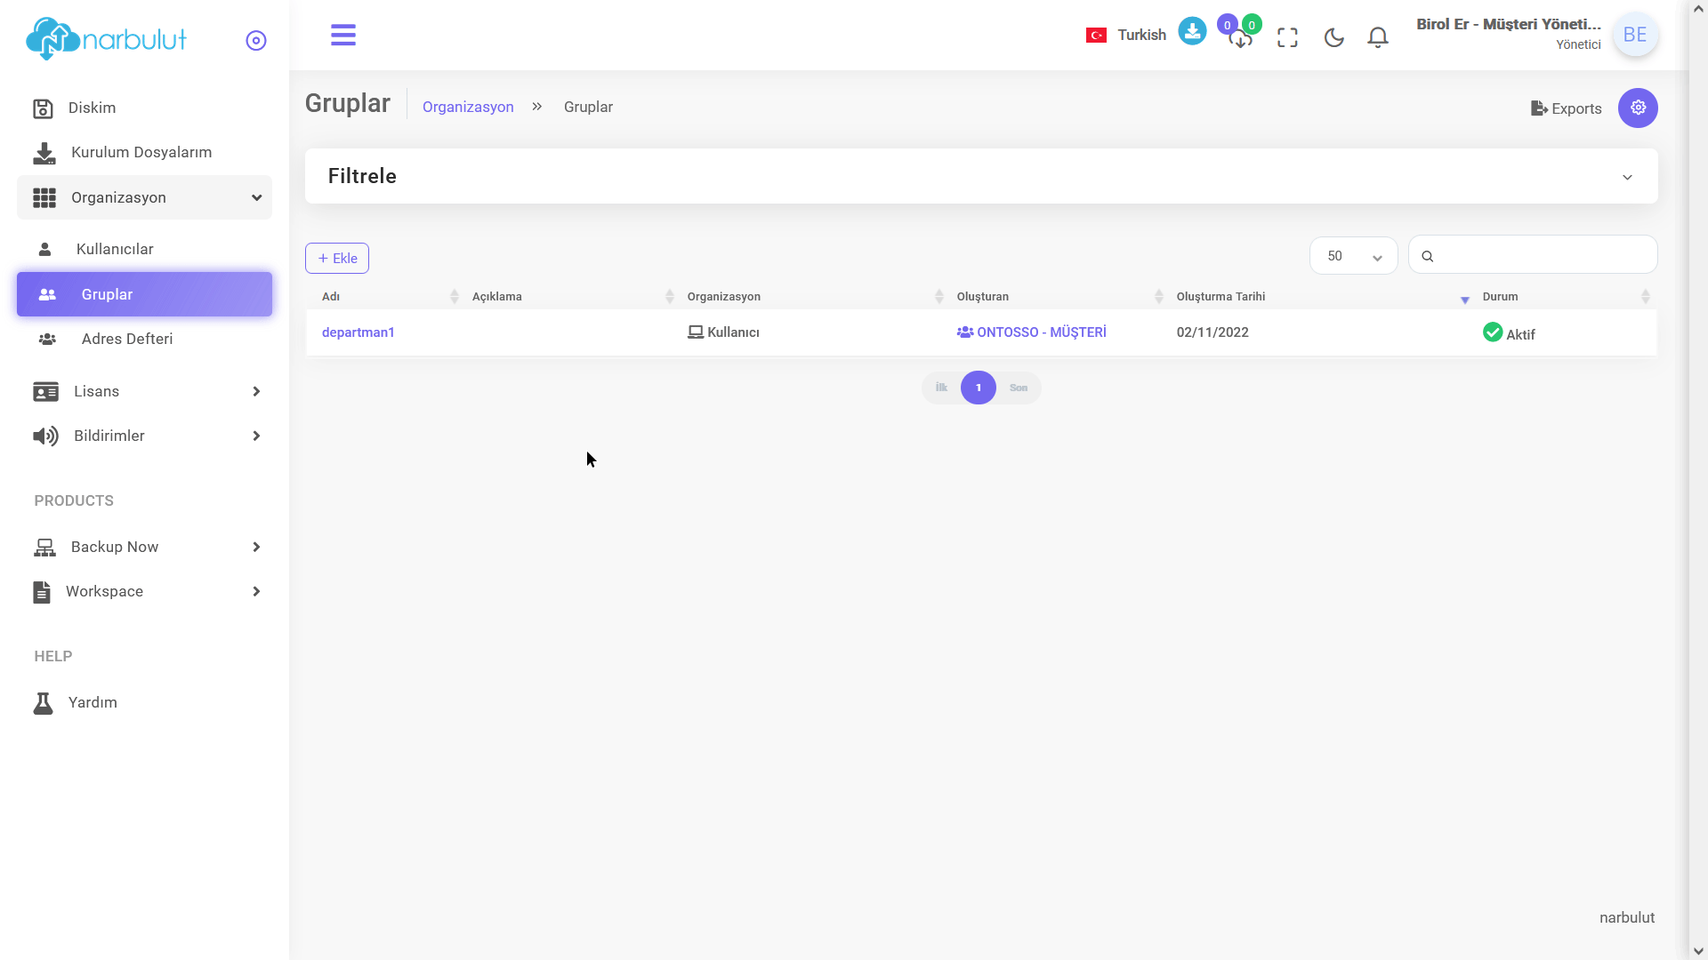This screenshot has width=1708, height=960.
Task: Click the BE user avatar
Action: click(x=1635, y=35)
